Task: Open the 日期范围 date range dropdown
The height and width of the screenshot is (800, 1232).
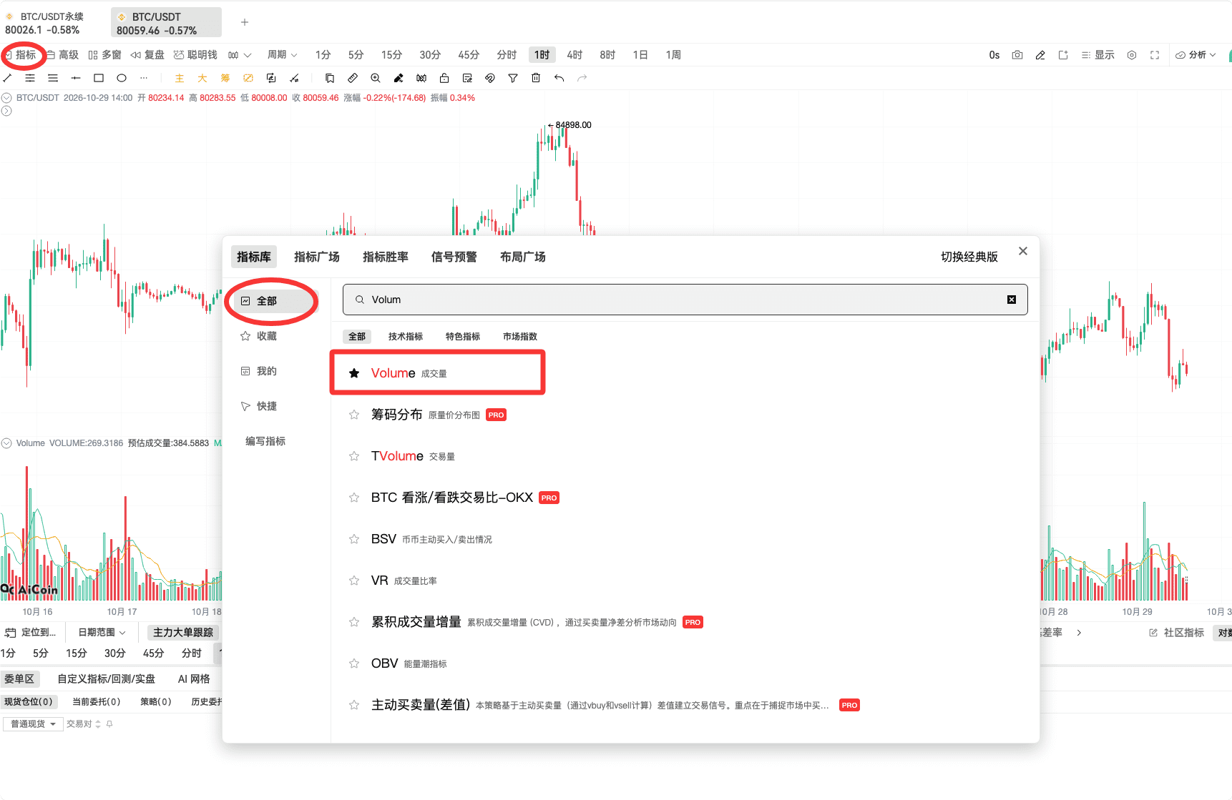Action: (x=102, y=632)
